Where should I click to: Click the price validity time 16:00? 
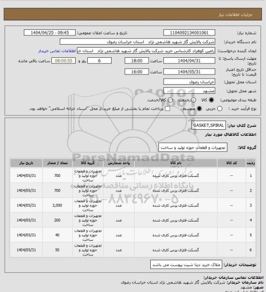pos(137,71)
